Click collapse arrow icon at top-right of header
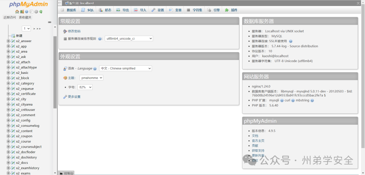Screen dimensions: 365x175 (x=358, y=3)
